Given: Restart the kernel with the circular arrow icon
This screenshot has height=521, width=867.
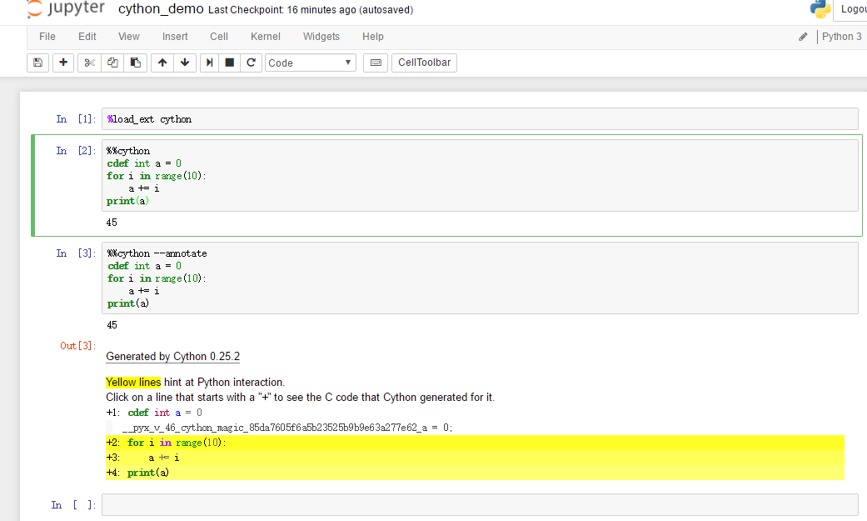Looking at the screenshot, I should click(251, 63).
